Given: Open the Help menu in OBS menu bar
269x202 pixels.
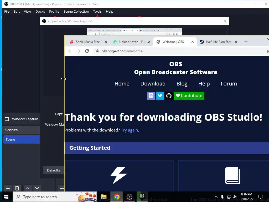Looking at the screenshot, I should (110, 12).
